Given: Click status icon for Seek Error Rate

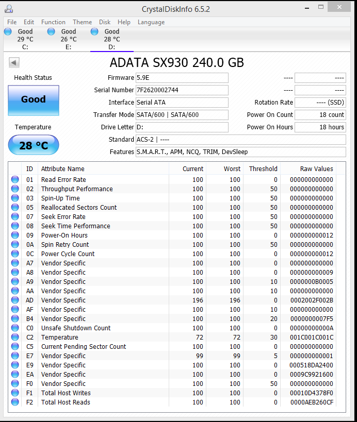Looking at the screenshot, I should (15, 216).
